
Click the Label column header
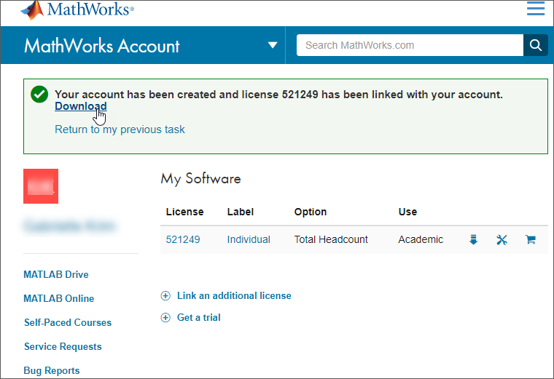click(241, 212)
